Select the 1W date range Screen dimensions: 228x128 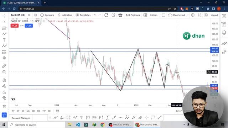(x=44, y=111)
